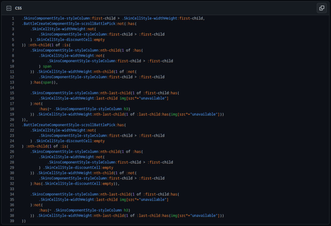Click line number 33 in the gutter
This screenshot has height=226, width=331.
point(12,189)
